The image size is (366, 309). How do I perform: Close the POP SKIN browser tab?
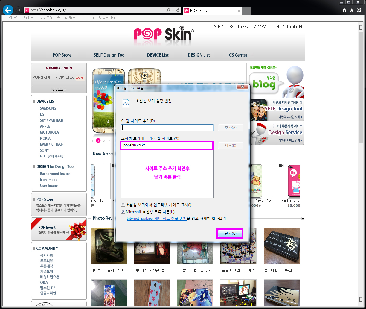239,10
